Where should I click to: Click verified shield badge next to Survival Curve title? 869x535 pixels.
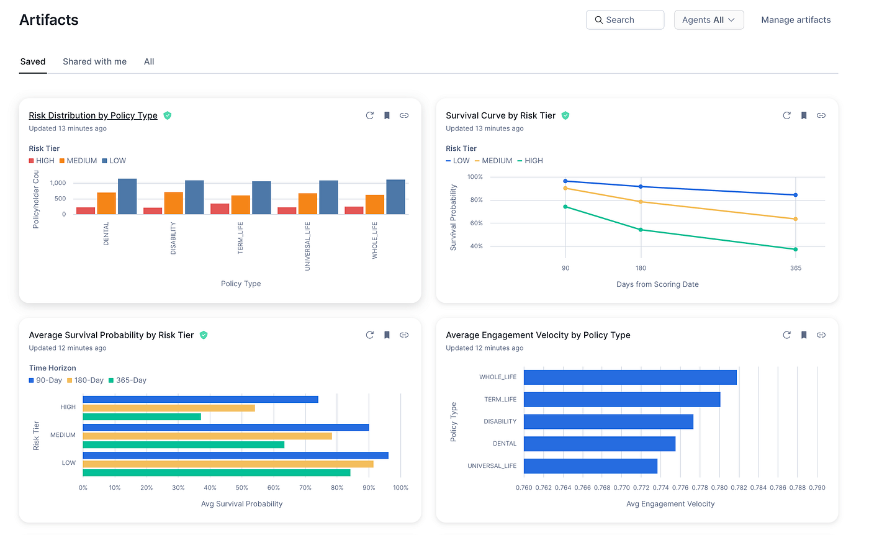[x=565, y=115]
